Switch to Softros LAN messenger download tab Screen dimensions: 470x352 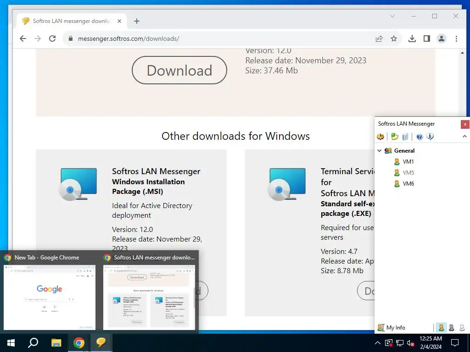click(71, 21)
